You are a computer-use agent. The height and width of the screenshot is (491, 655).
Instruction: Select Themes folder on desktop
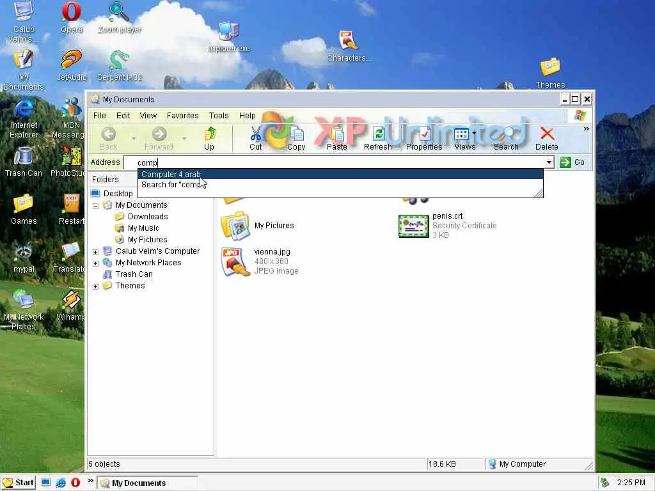pyautogui.click(x=550, y=73)
